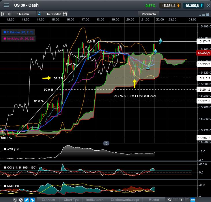Click the red current price 15.355,1 label
The height and width of the screenshot is (202, 211).
point(203,53)
